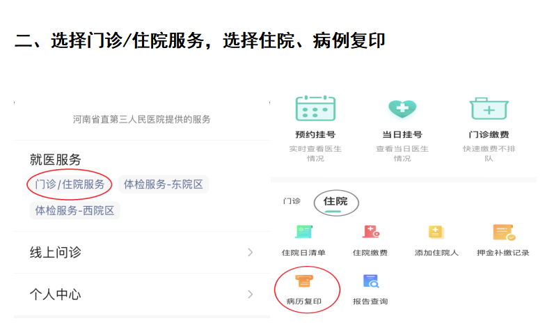Tap the 住院缴费 icon

(x=370, y=233)
